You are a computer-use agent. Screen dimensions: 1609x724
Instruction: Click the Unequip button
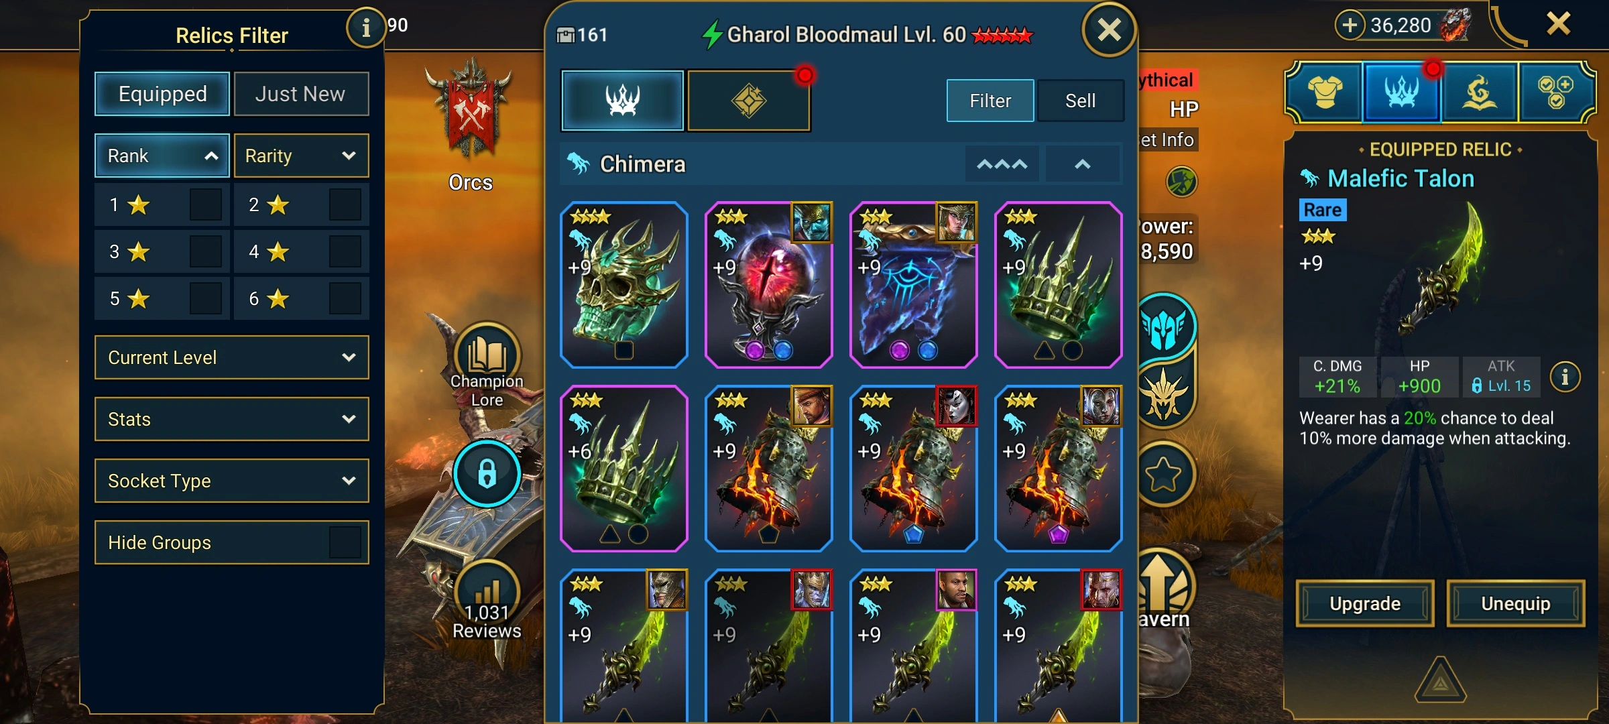1516,603
